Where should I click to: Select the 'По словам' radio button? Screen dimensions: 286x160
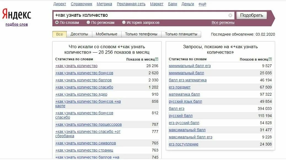57,22
